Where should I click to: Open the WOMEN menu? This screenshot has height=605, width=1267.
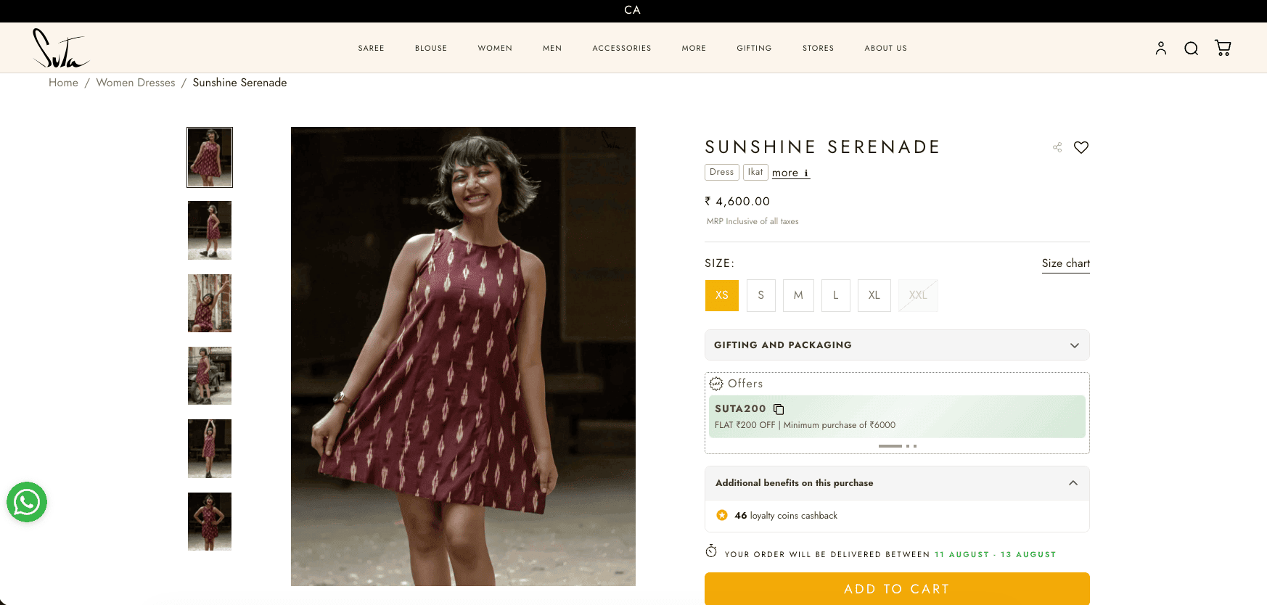pyautogui.click(x=495, y=48)
